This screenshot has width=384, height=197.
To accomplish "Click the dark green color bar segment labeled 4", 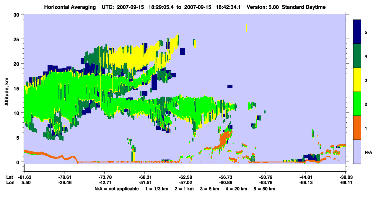I will point(357,56).
